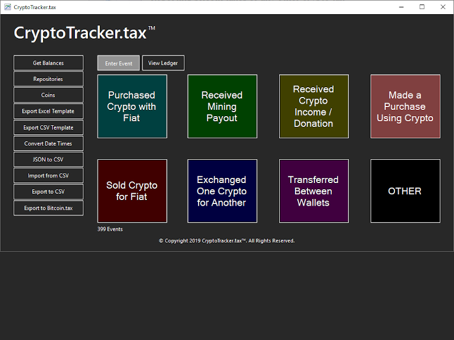The height and width of the screenshot is (340, 454).
Task: Maximize the CryptoTracker.tax window
Action: coord(422,7)
